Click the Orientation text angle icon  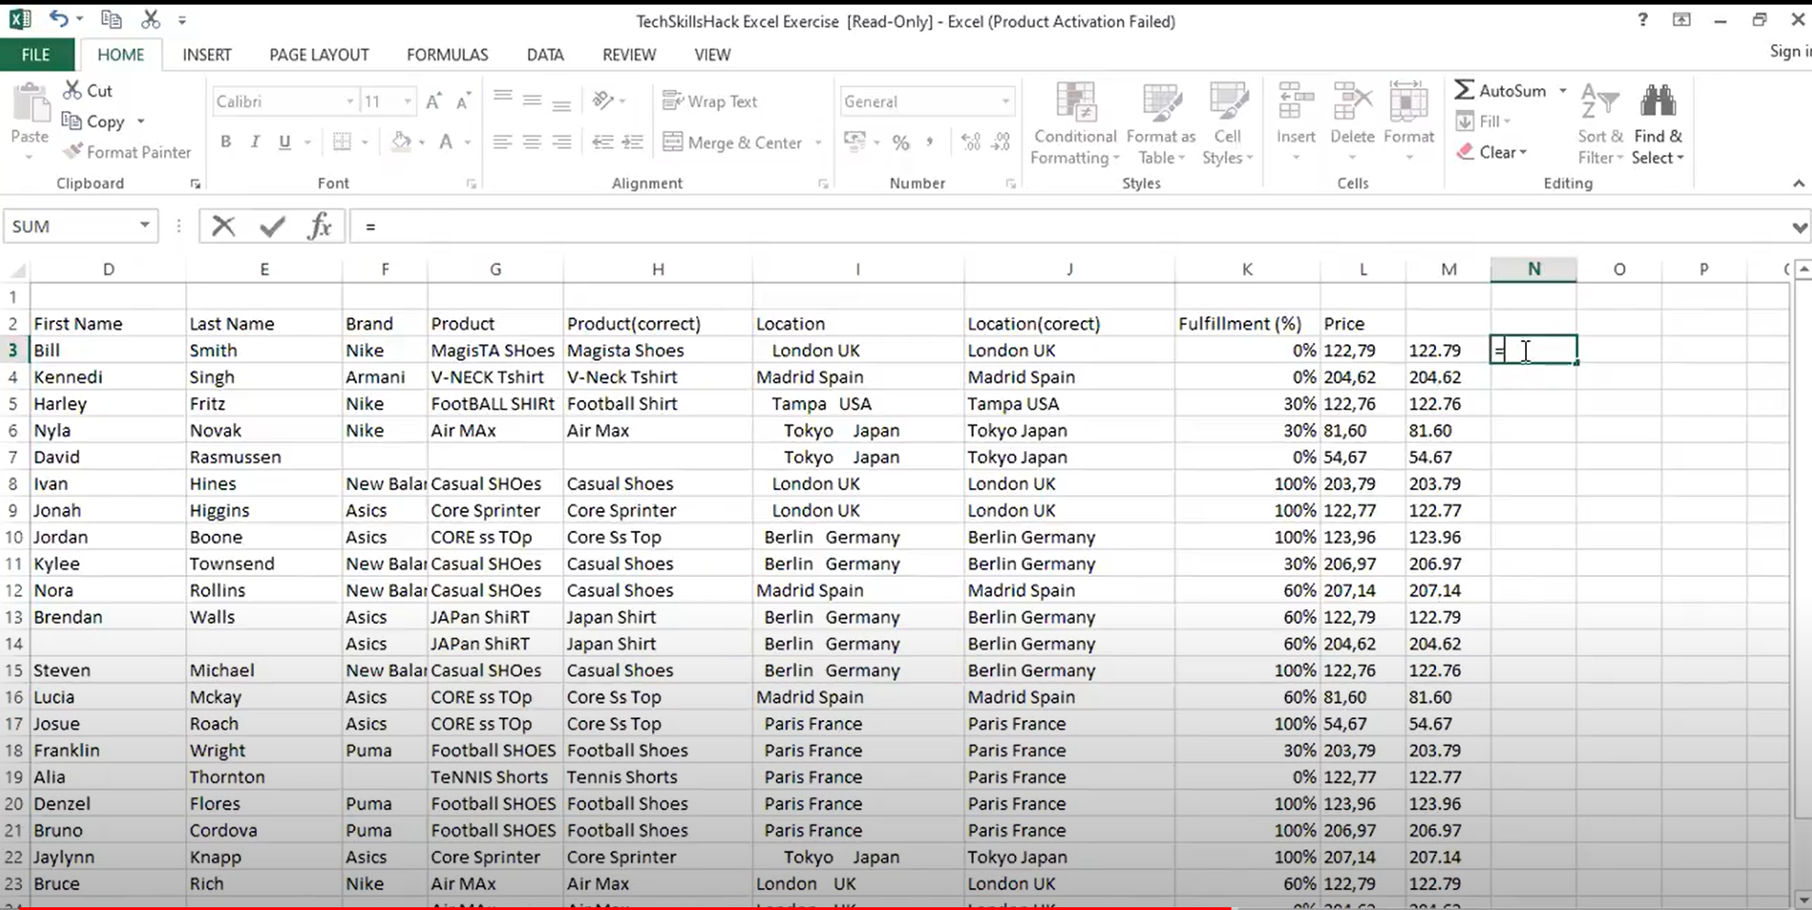[x=602, y=99]
